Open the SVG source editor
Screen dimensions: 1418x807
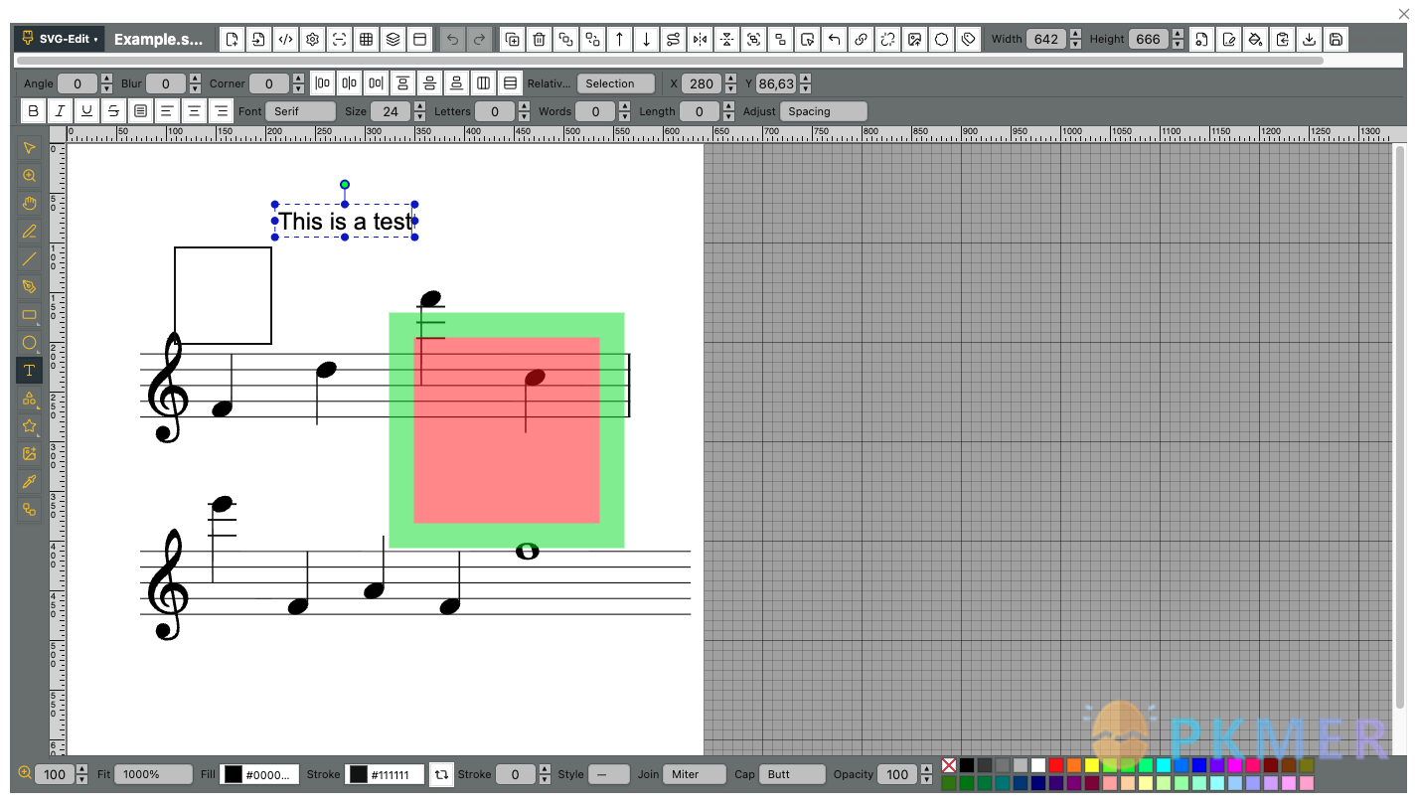pyautogui.click(x=285, y=40)
